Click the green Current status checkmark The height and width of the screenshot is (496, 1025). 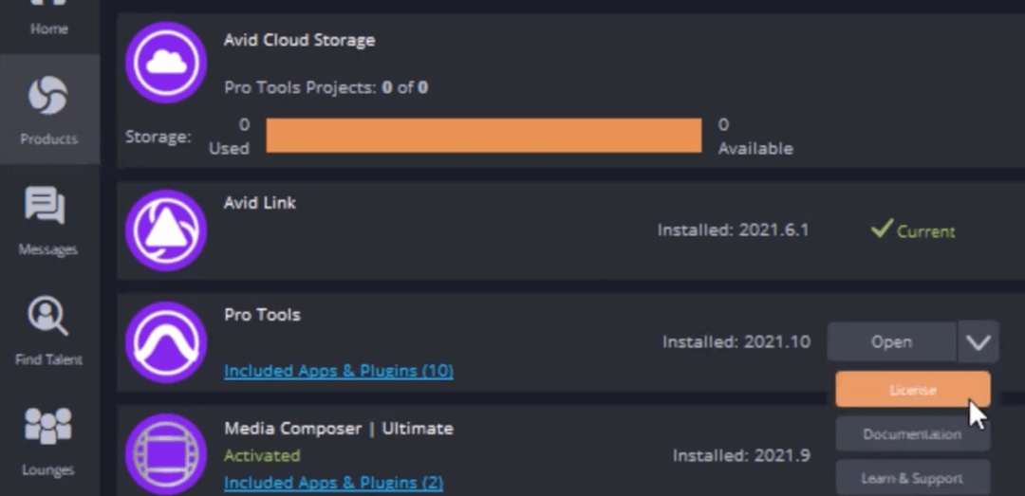tap(883, 230)
